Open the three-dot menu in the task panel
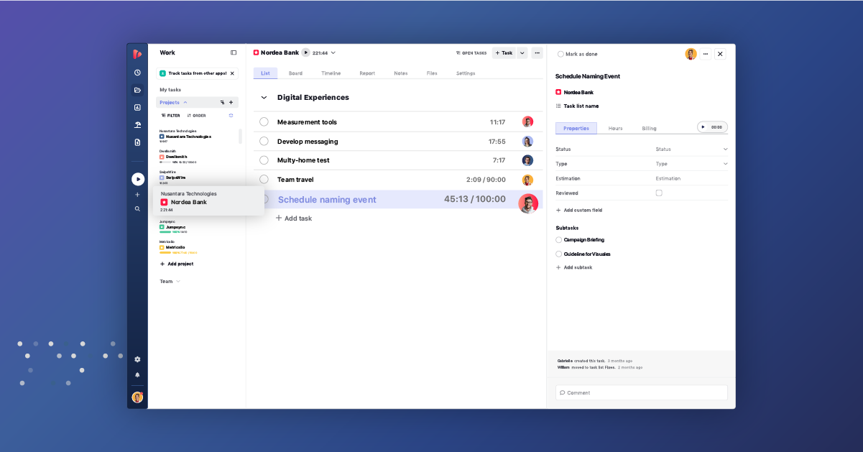The width and height of the screenshot is (863, 452). pos(704,53)
